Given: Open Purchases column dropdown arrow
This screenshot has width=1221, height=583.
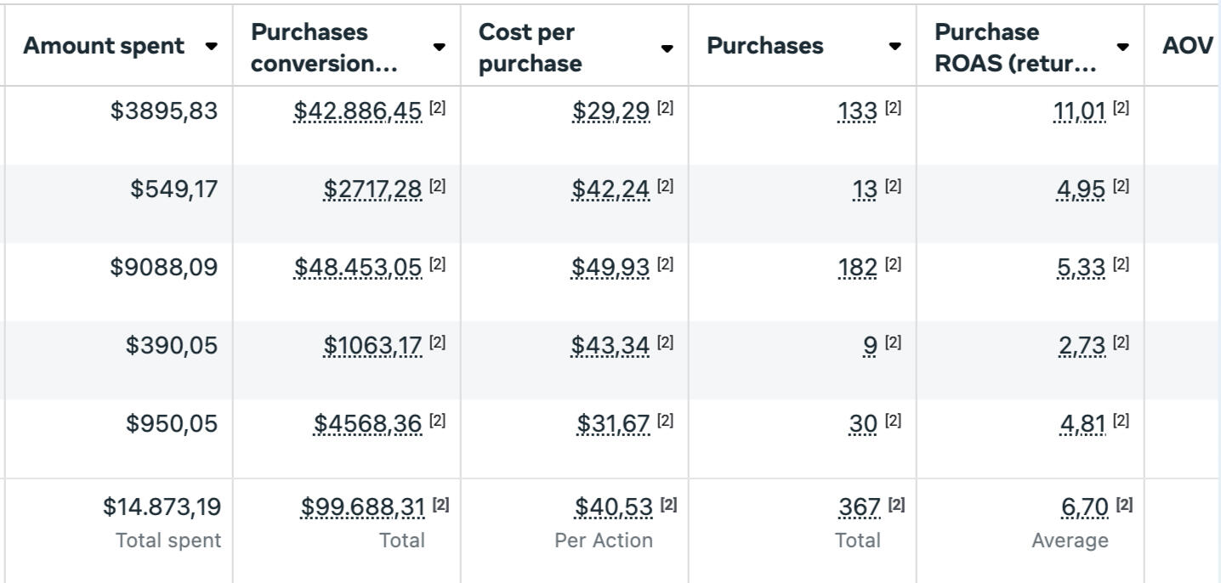Looking at the screenshot, I should click(895, 47).
